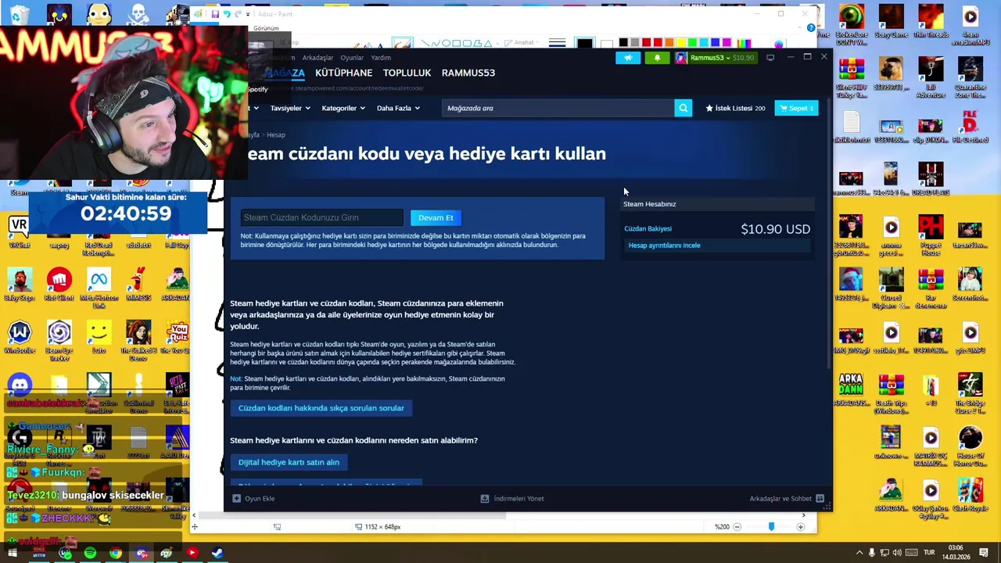The width and height of the screenshot is (1001, 563).
Task: Click Steam Big Picture mode icon
Action: point(770,58)
